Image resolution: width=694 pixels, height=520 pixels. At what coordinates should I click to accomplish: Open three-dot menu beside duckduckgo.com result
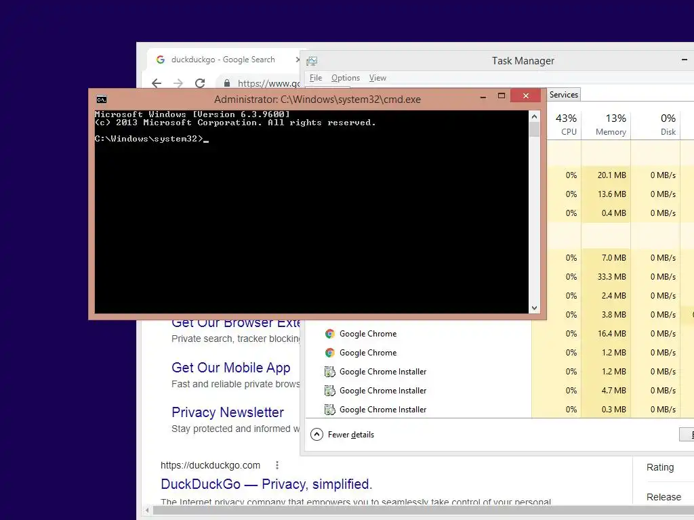click(x=277, y=465)
